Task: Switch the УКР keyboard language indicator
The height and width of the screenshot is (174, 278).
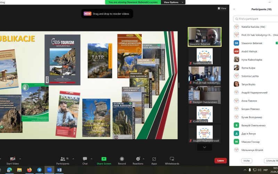Action: pyautogui.click(x=265, y=170)
